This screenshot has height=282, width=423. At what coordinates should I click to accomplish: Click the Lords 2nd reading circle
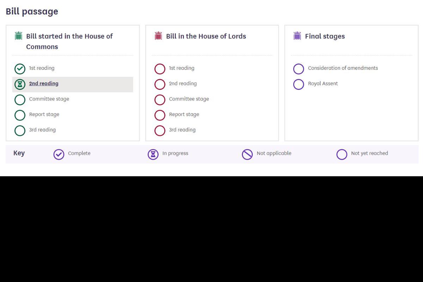(160, 84)
